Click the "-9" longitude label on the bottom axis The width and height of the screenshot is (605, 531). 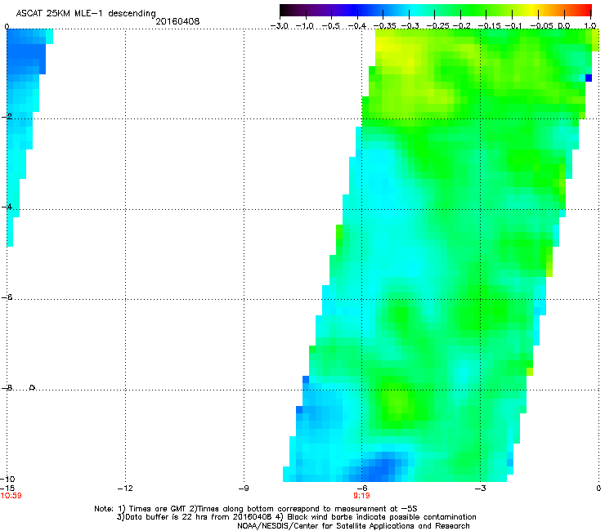pyautogui.click(x=244, y=489)
